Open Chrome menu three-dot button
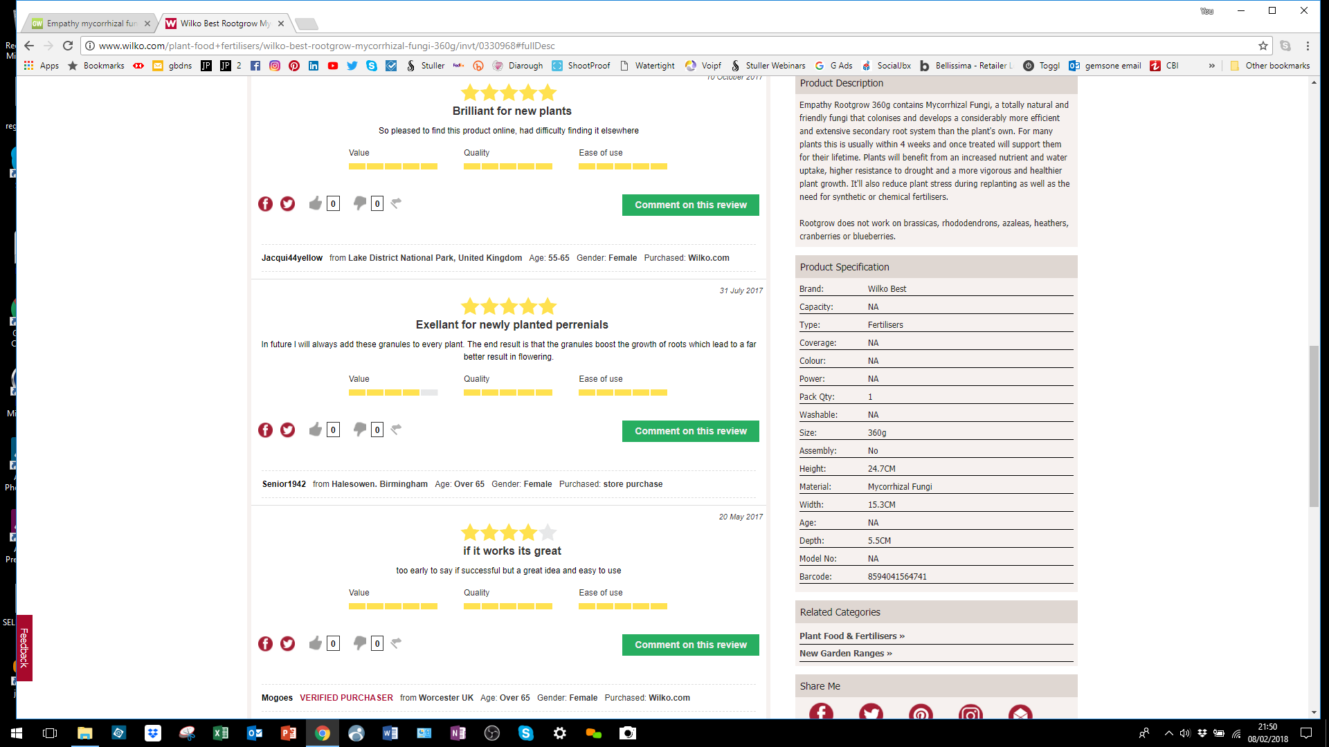This screenshot has height=747, width=1329. (x=1308, y=46)
